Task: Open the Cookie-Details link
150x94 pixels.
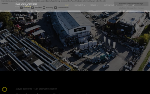Action: point(122,8)
